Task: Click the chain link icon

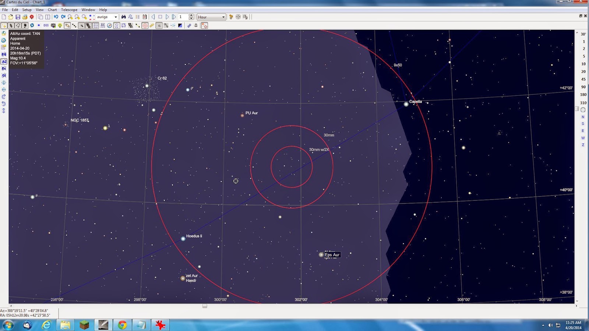Action: coord(189,26)
